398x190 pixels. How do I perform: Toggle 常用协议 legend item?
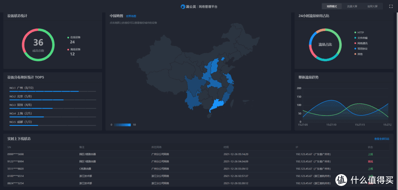[361, 49]
